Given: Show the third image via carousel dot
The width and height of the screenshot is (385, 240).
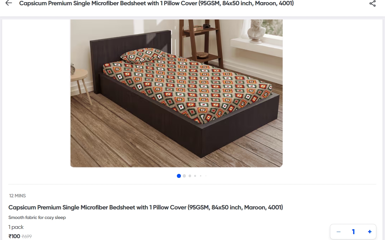Looking at the screenshot, I should (x=190, y=176).
